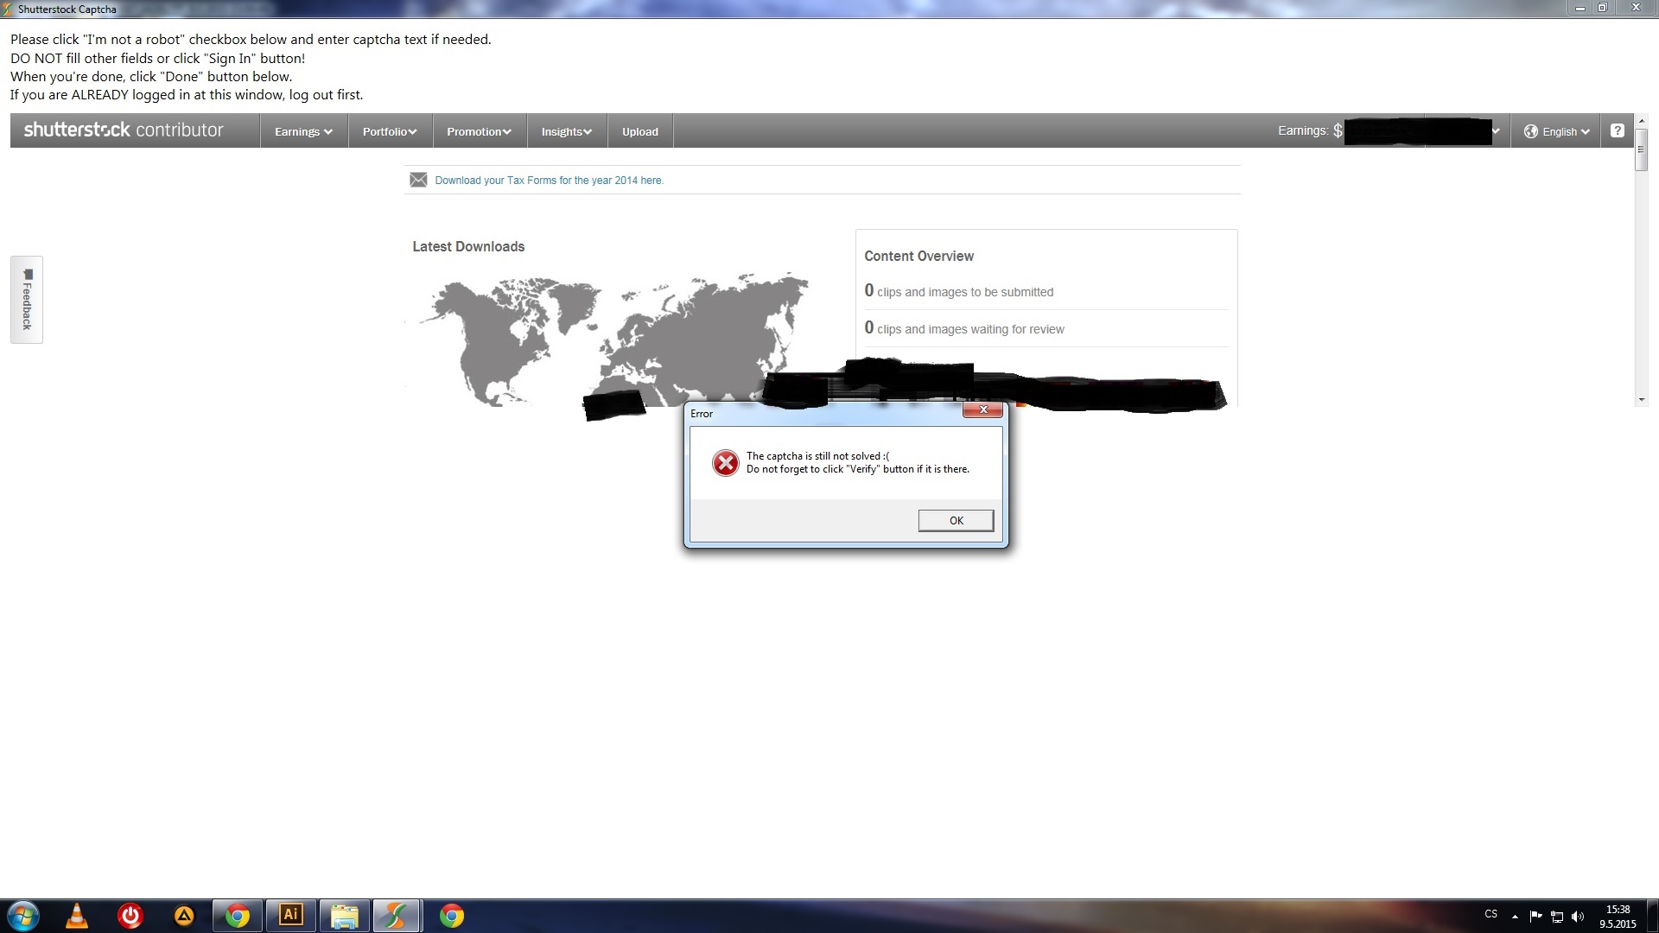Click the globe language icon

coord(1531,131)
